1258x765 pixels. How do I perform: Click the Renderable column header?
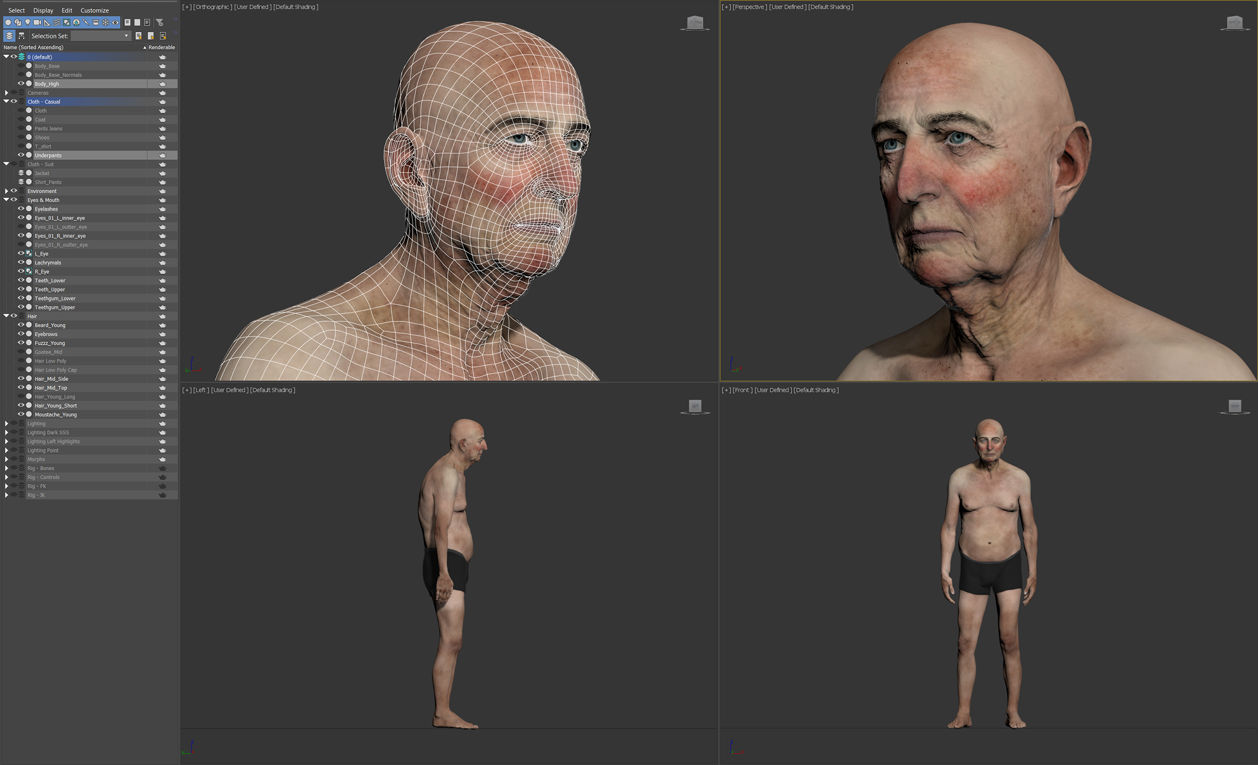[x=161, y=47]
